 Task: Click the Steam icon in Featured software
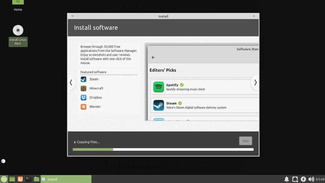(x=84, y=79)
